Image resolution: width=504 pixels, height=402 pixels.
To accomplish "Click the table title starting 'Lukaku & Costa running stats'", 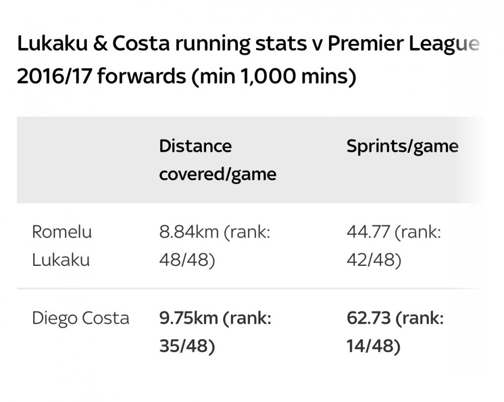I will pyautogui.click(x=248, y=60).
